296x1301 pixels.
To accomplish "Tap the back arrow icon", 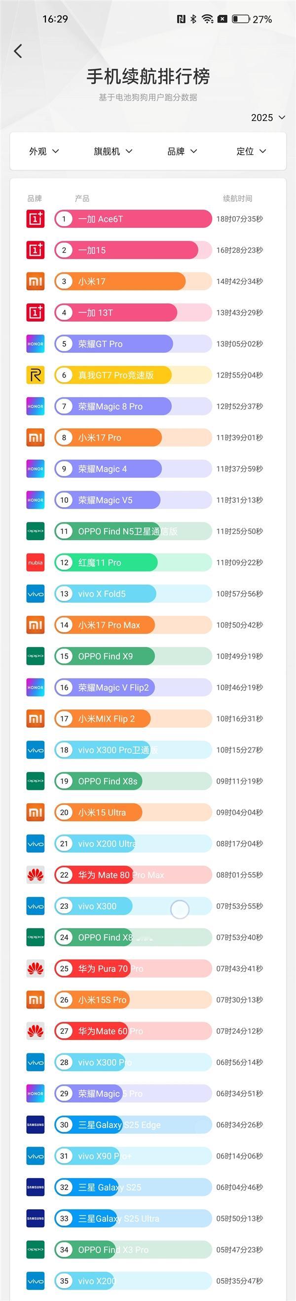I will (18, 51).
